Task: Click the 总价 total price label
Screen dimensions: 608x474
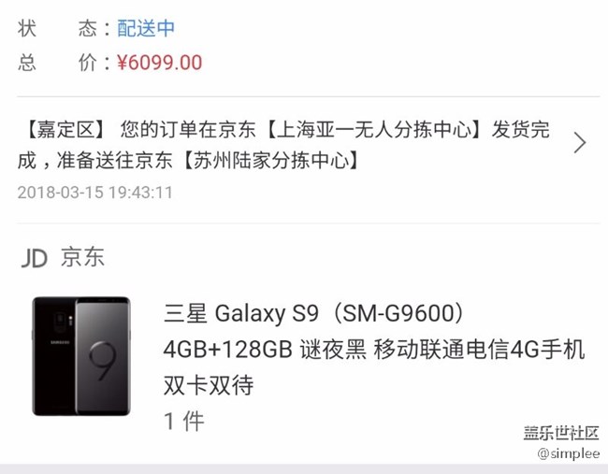Action: [x=57, y=63]
